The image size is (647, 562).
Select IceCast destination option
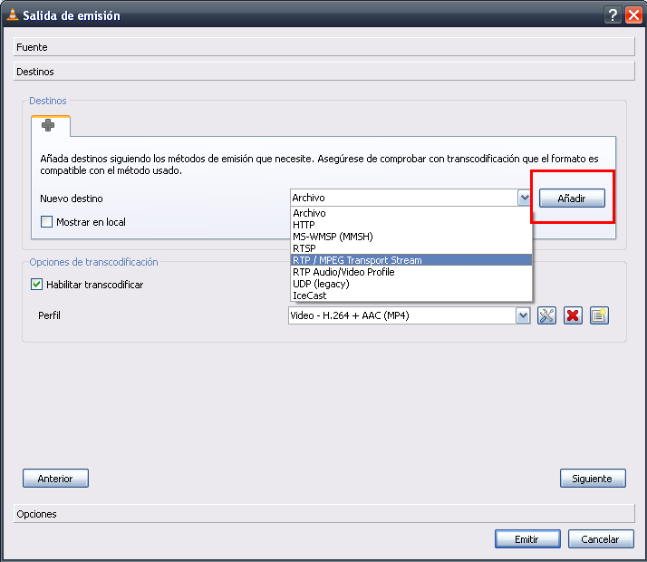[411, 296]
